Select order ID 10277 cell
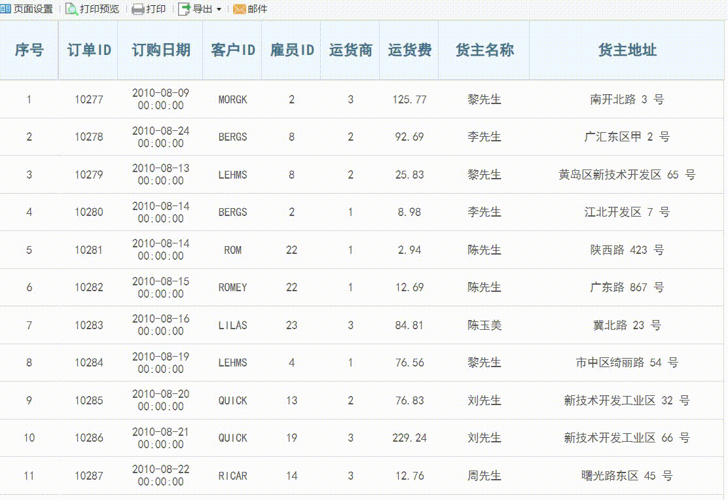The height and width of the screenshot is (500, 728). pos(88,99)
